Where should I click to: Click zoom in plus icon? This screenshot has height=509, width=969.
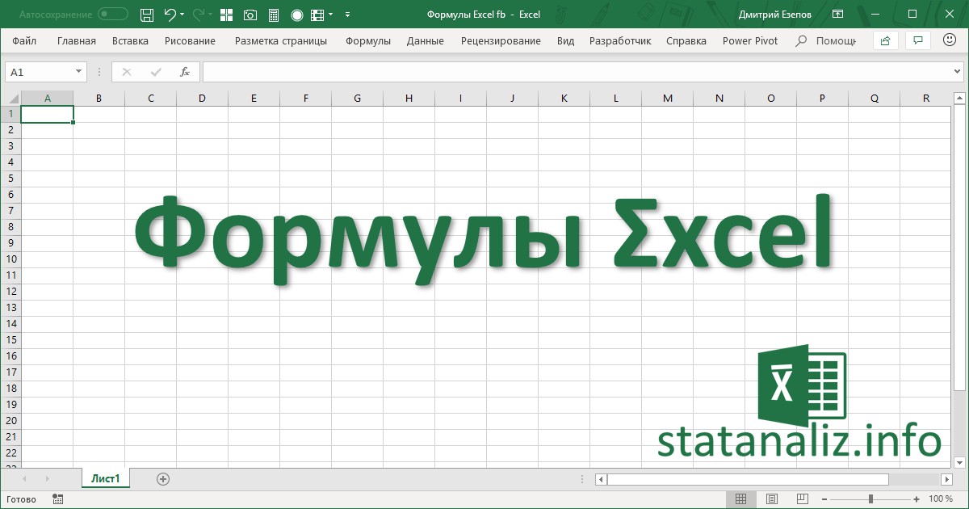click(917, 499)
